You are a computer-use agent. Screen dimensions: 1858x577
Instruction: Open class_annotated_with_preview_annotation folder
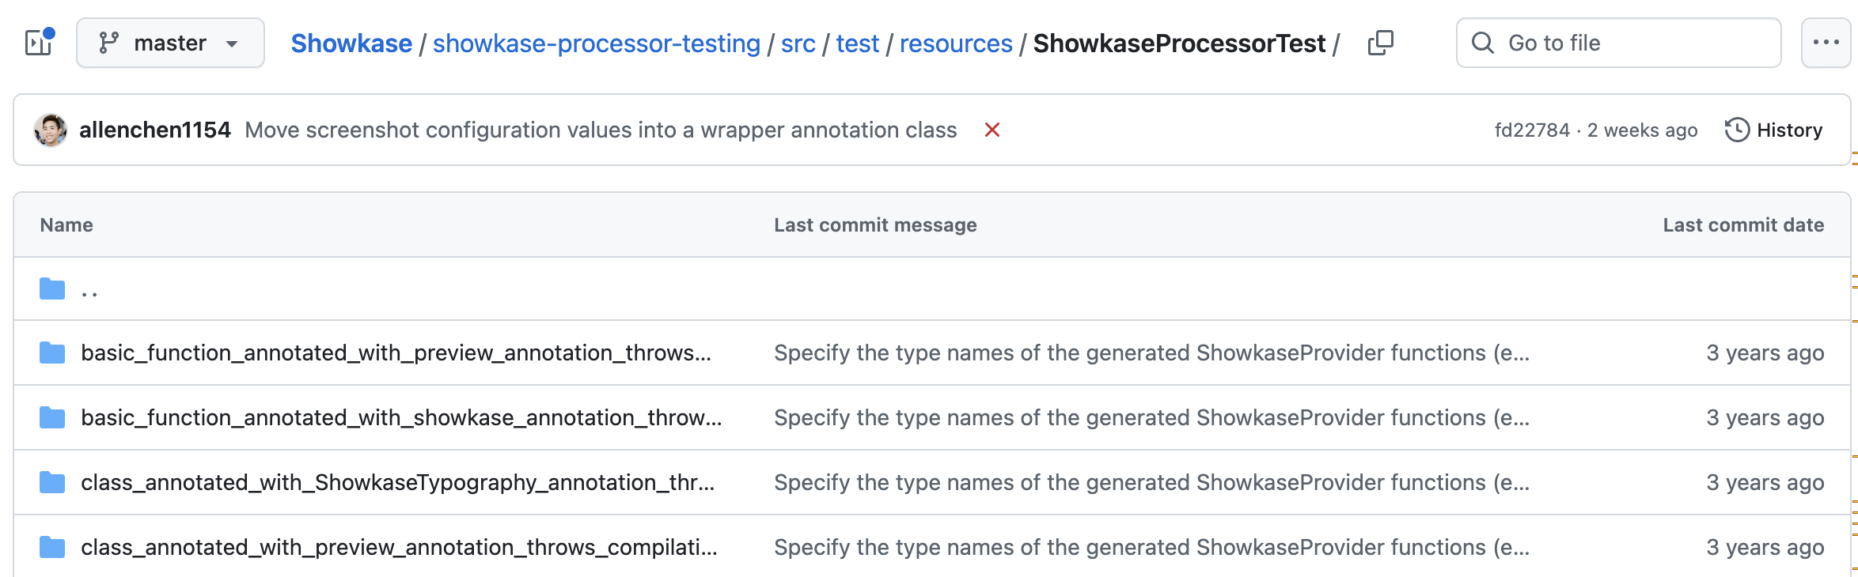(x=399, y=548)
